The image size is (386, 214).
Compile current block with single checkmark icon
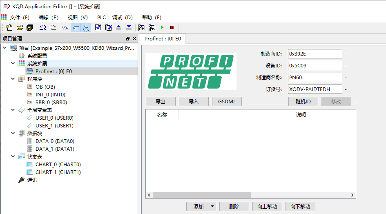[98, 28]
